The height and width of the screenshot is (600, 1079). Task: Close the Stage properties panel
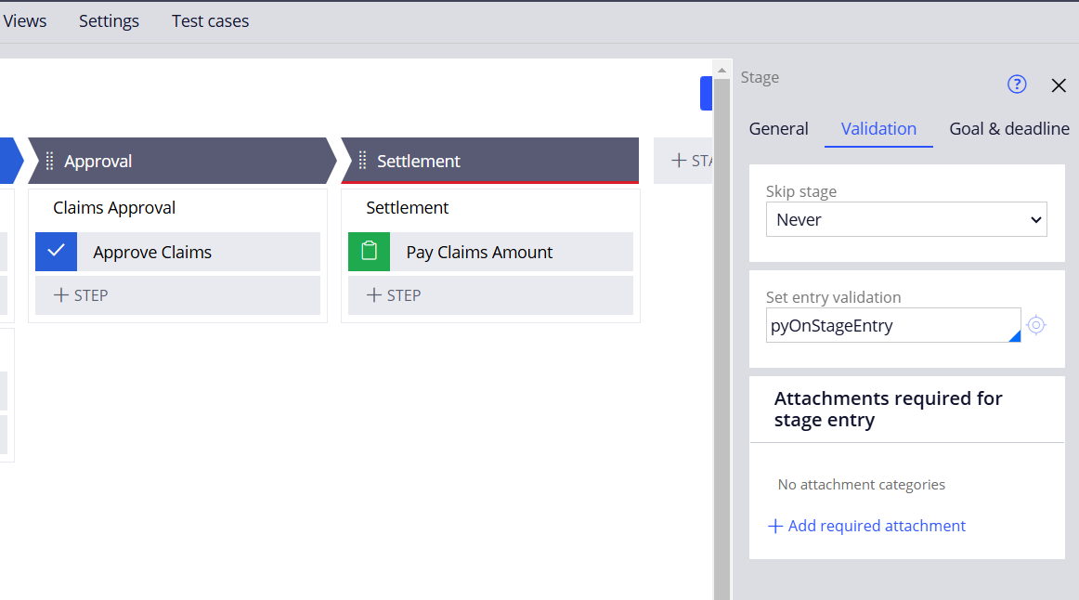click(x=1059, y=85)
